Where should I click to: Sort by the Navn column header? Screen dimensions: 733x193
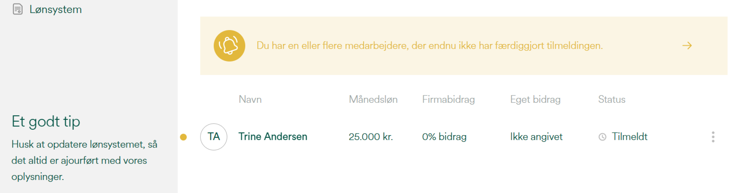(x=250, y=99)
